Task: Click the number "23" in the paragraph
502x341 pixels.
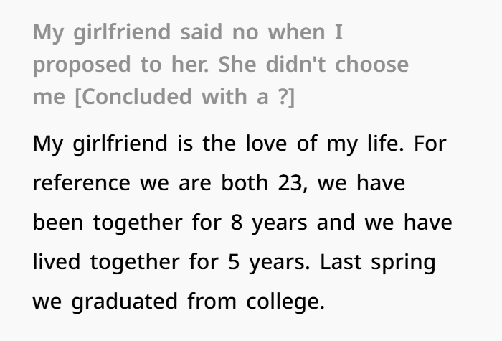Action: click(x=293, y=182)
